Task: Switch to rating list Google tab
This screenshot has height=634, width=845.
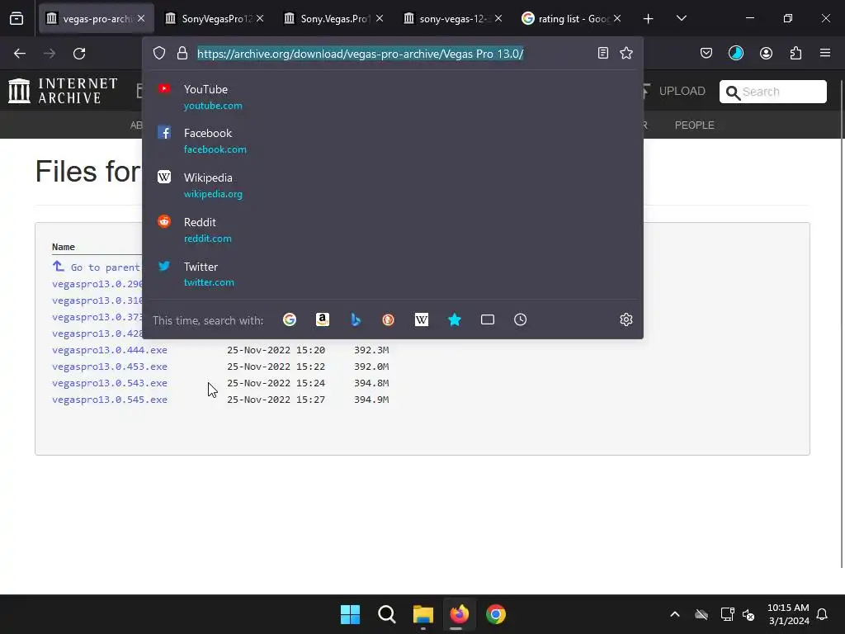Action: tap(571, 19)
